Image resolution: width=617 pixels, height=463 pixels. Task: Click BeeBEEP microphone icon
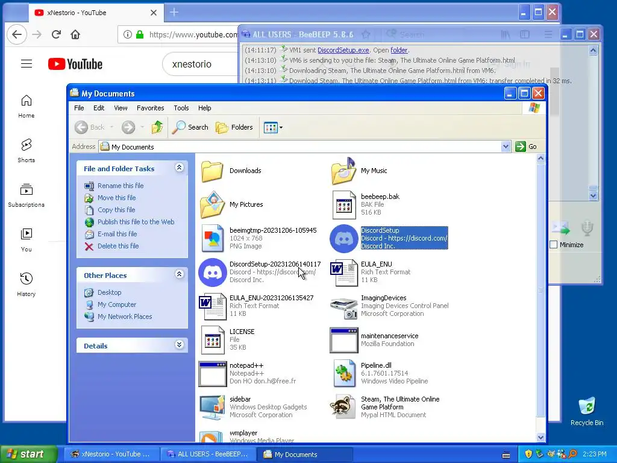click(x=587, y=228)
